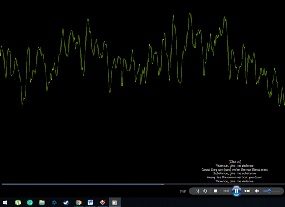Open the Windows Start menu
The width and height of the screenshot is (285, 207).
5,202
